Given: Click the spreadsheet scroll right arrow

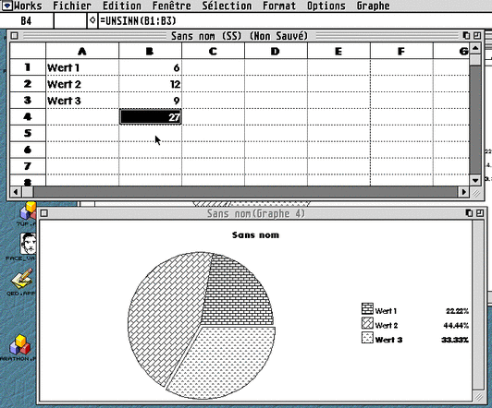Looking at the screenshot, I should click(463, 192).
